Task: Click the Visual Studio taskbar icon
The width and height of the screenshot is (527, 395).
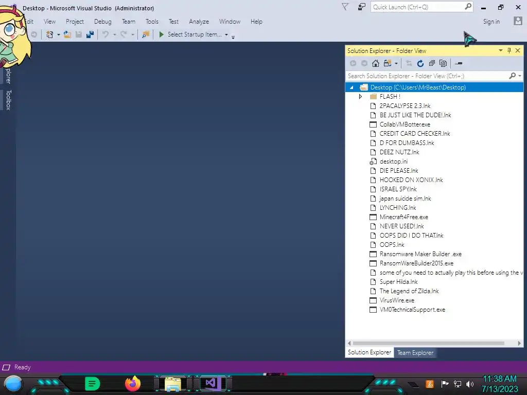Action: click(212, 383)
